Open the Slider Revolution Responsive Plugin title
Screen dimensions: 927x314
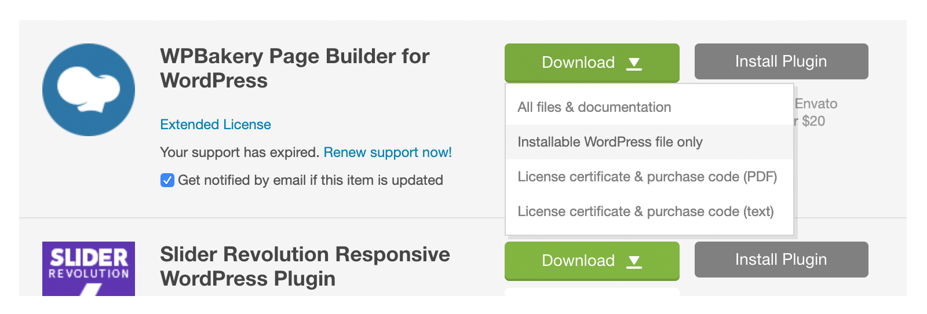point(305,266)
